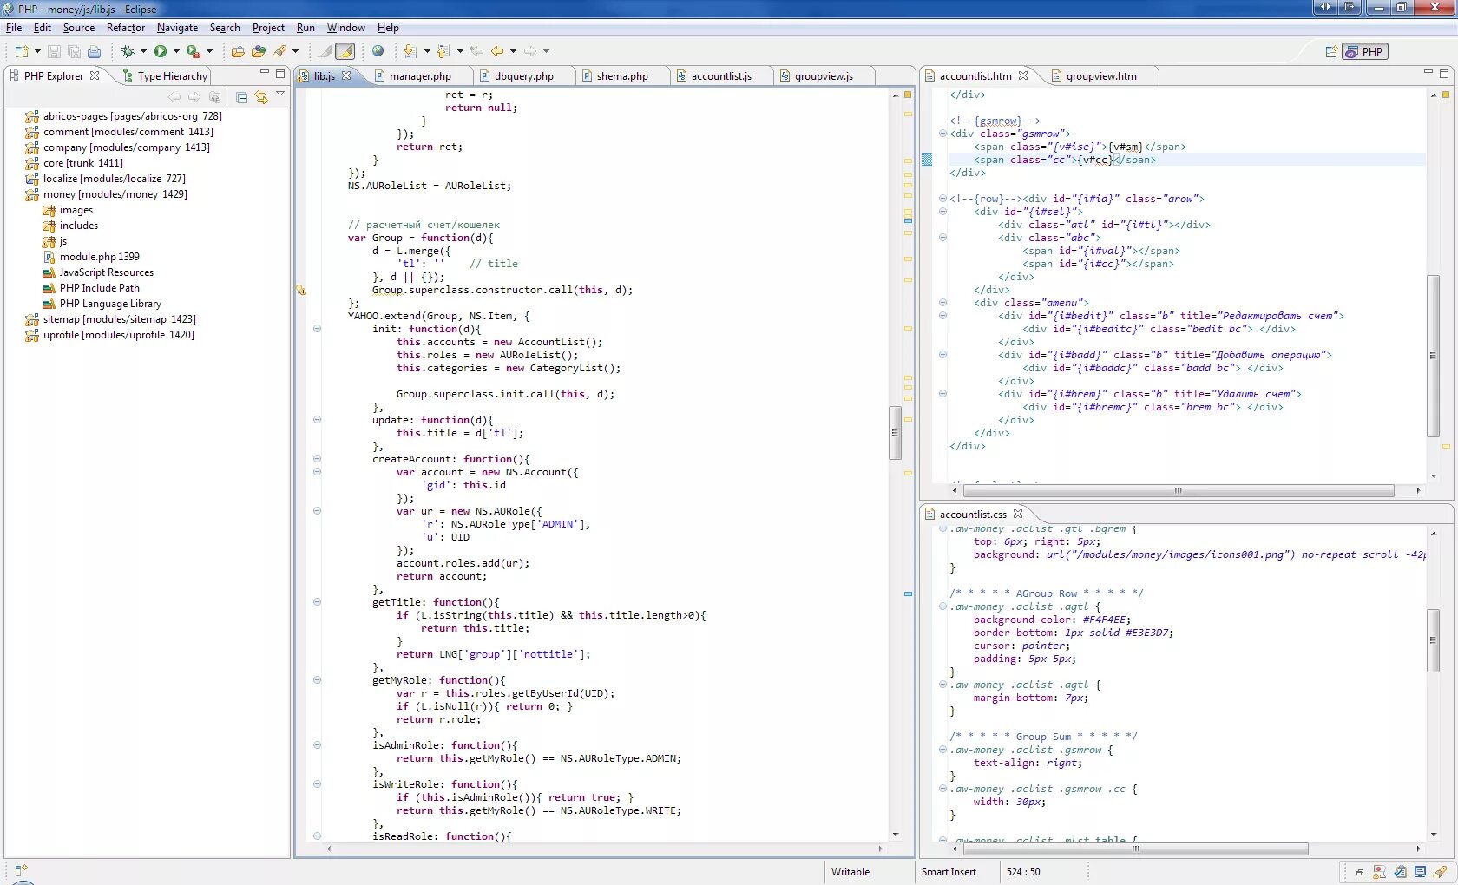This screenshot has width=1458, height=885.
Task: Click the Back navigation yellow arrow
Action: [x=497, y=52]
